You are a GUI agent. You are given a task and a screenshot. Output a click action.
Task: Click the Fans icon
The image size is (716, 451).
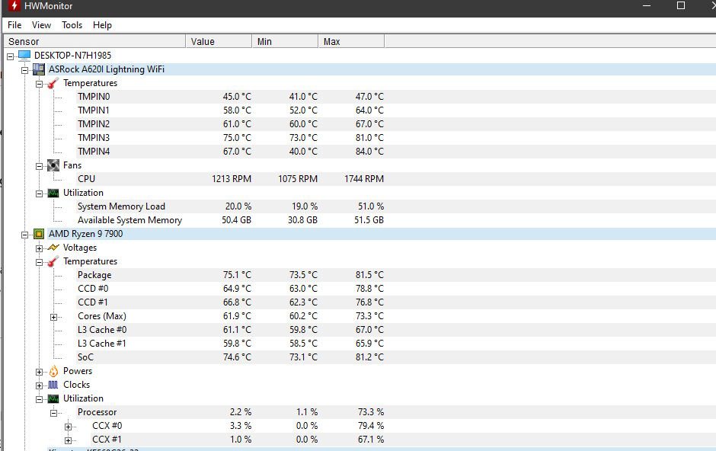[53, 165]
